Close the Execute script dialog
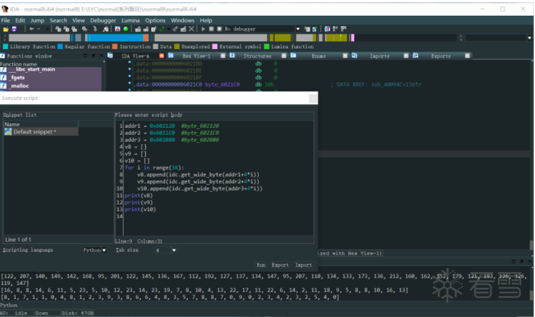Viewport: 535px width, 317px height. point(312,98)
